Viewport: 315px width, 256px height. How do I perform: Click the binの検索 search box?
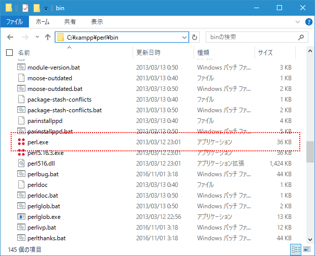coord(257,37)
